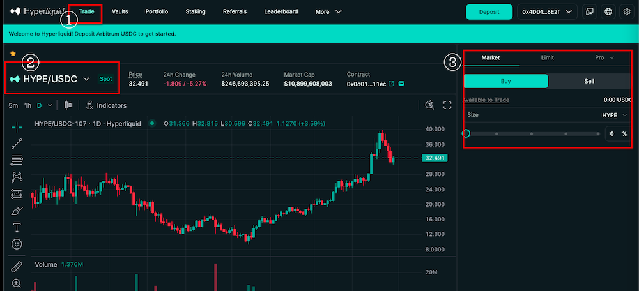Open Indicators panel
Viewport: 639px width, 291px height.
106,105
